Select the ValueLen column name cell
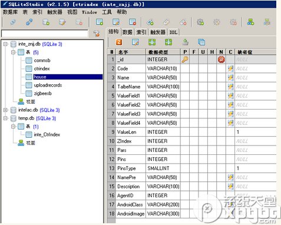This screenshot has width=281, height=225. pyautogui.click(x=131, y=132)
